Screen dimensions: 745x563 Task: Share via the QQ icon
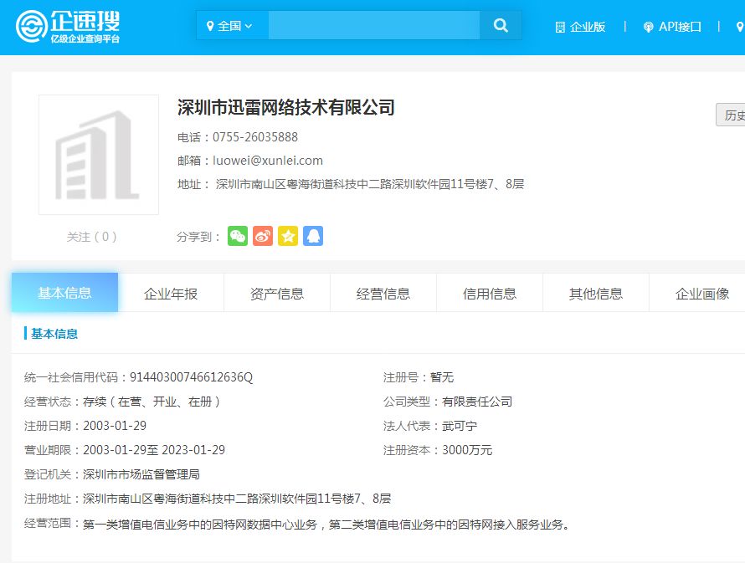pyautogui.click(x=313, y=237)
